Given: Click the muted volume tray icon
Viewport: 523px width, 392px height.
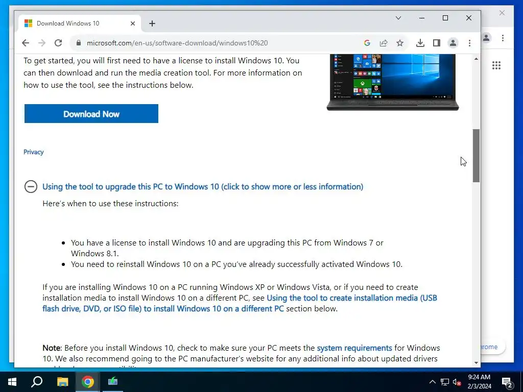Looking at the screenshot, I should point(457,382).
